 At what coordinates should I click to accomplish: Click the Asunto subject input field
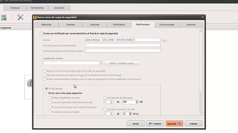pos(123,40)
